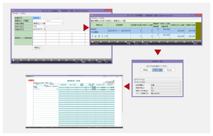Click the 印刷 (print) icon in results function bar

coord(126,42)
